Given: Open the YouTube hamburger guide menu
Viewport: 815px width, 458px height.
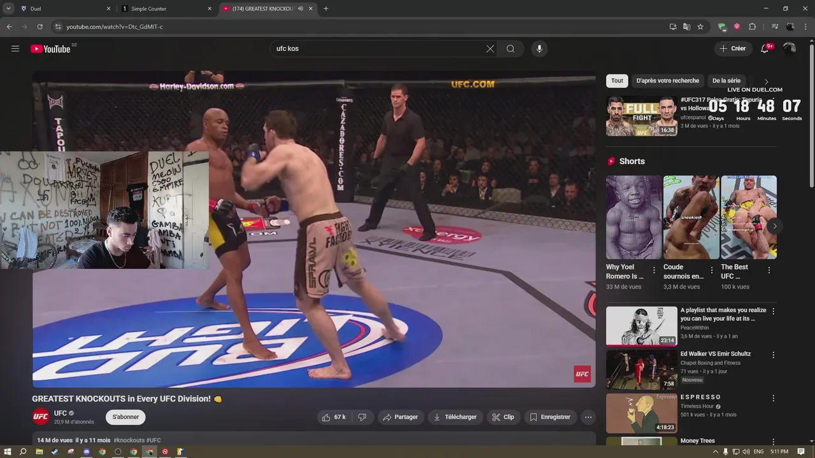Looking at the screenshot, I should (15, 48).
